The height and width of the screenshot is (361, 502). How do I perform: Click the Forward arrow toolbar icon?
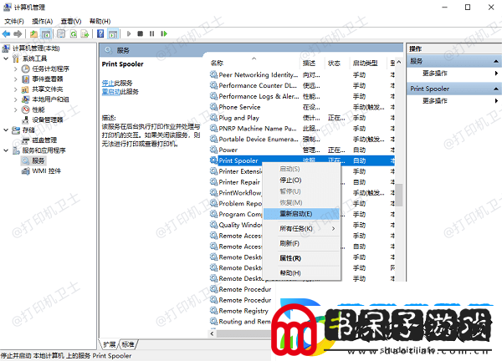click(18, 33)
